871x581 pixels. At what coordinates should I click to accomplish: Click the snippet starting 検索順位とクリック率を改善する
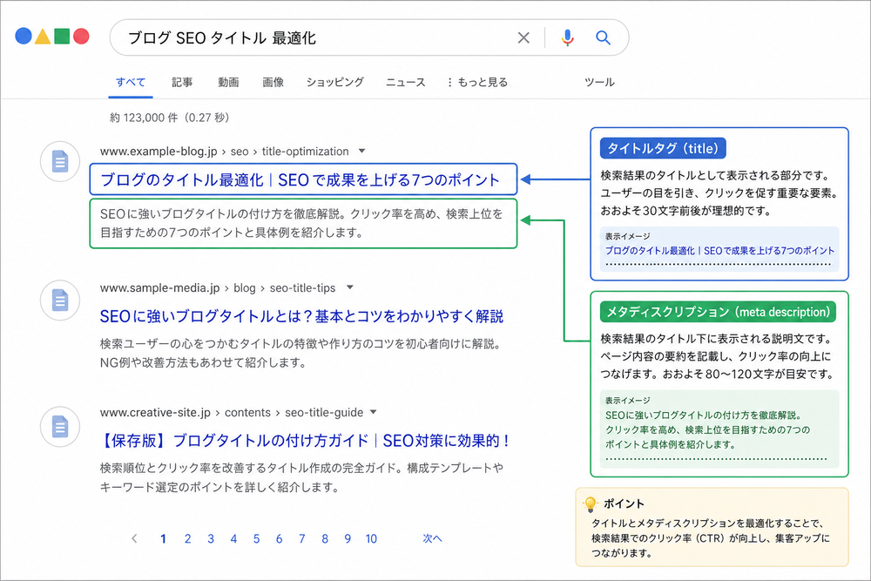click(x=301, y=477)
